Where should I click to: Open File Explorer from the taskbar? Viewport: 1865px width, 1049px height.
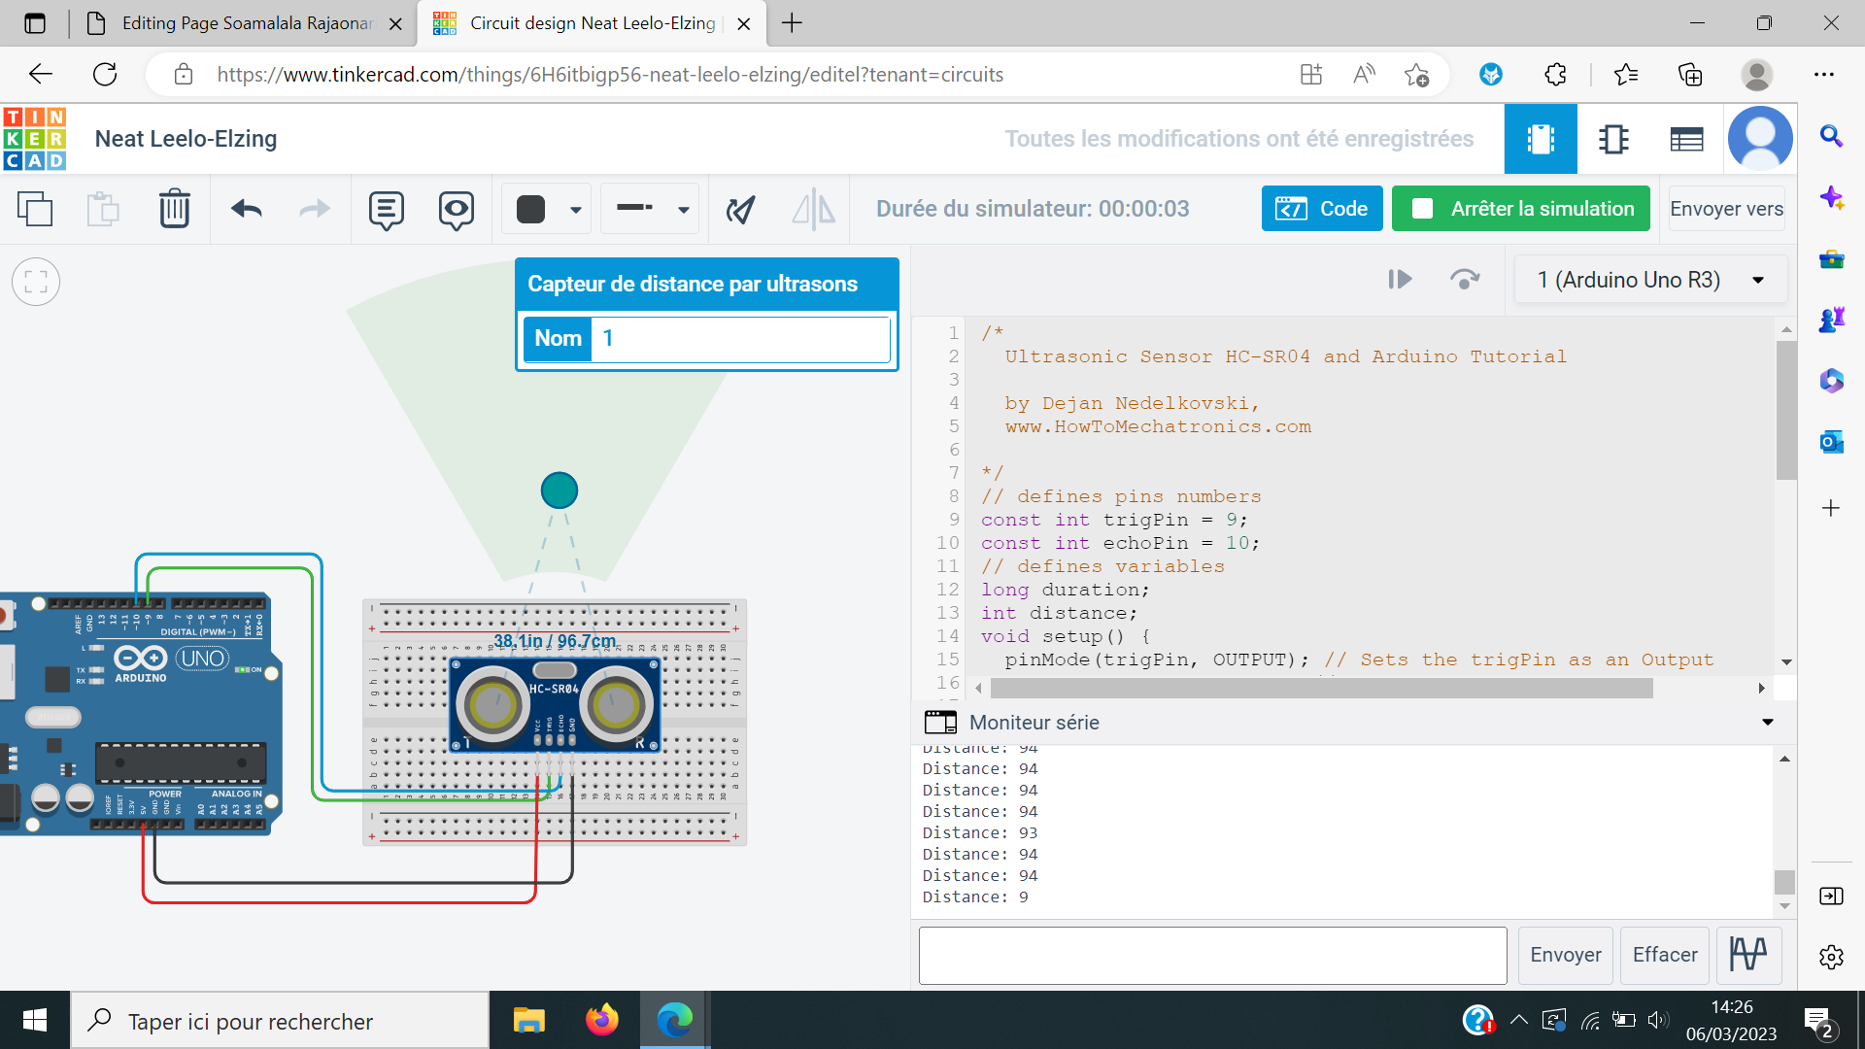click(529, 1020)
